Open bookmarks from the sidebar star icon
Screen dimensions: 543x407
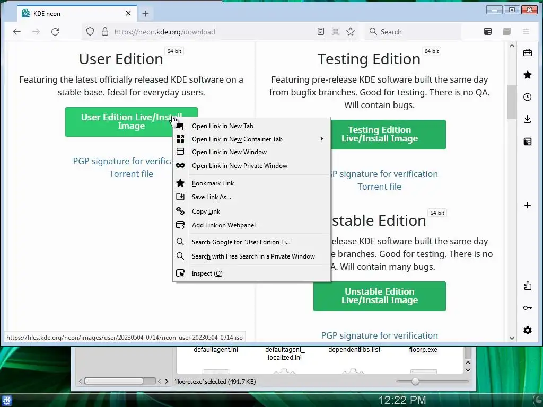click(x=528, y=75)
